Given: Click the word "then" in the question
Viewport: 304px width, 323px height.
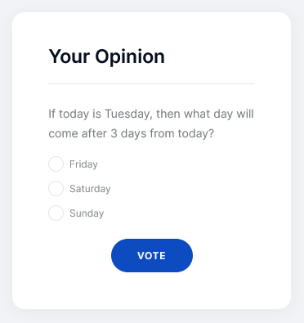Looking at the screenshot, I should pos(168,114).
